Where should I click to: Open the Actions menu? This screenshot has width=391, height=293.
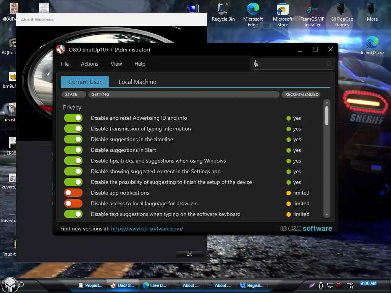tap(89, 64)
